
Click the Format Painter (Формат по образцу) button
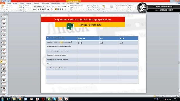pos(12,10)
